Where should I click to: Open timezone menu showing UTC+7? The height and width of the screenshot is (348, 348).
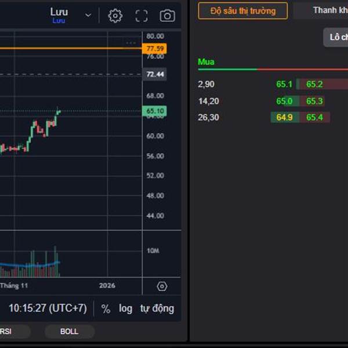tap(48, 309)
